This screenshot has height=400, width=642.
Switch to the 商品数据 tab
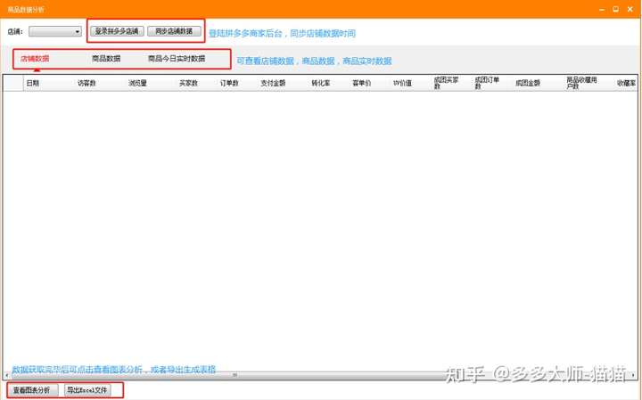pyautogui.click(x=106, y=59)
